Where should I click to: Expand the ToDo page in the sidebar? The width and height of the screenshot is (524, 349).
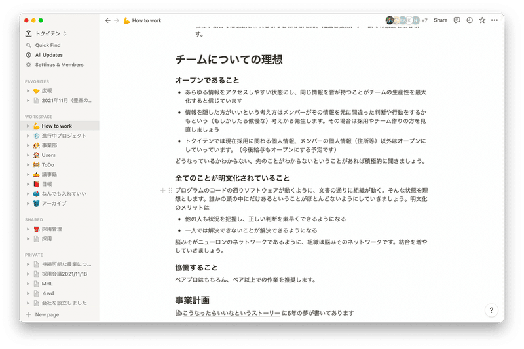coord(28,164)
